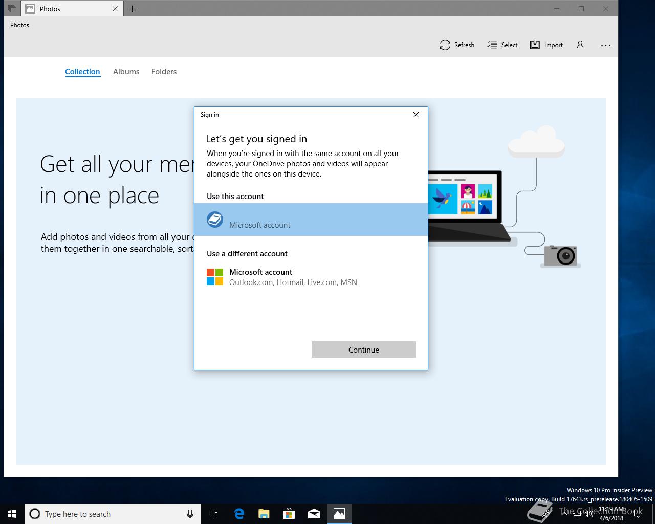This screenshot has height=524, width=655.
Task: Click the Photos app taskbar icon
Action: click(339, 514)
